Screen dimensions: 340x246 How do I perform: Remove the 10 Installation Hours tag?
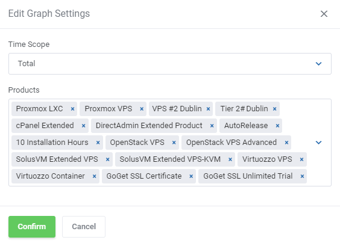tap(98, 143)
